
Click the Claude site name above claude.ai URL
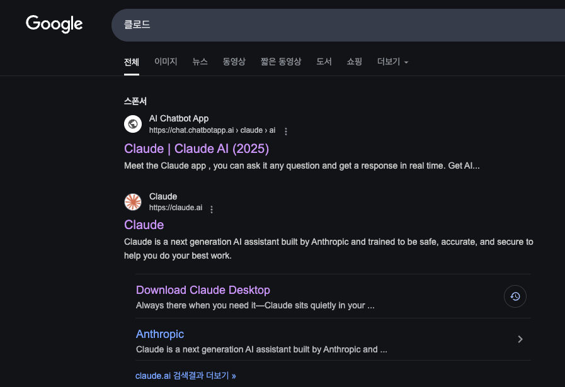(x=163, y=196)
